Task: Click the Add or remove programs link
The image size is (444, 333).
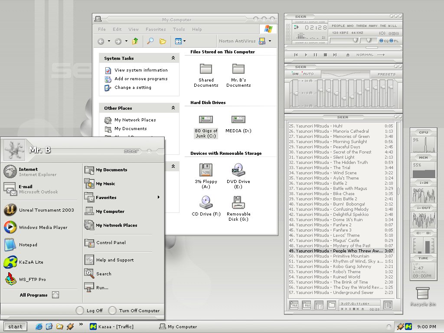Action: click(x=140, y=79)
